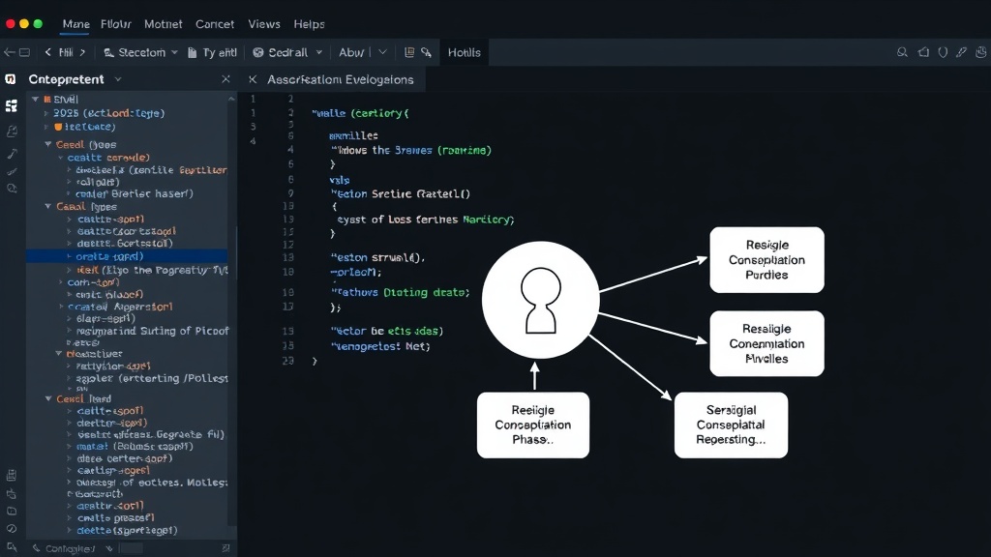Click the pencil edit icon in top-right toolbar
Screen dimensions: 991x557
click(x=961, y=52)
